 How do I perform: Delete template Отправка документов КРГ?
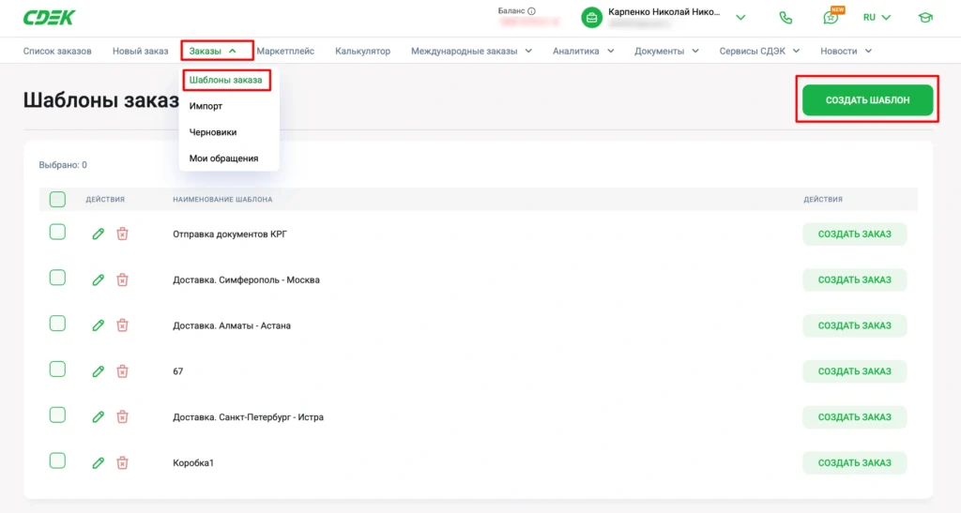pos(123,234)
